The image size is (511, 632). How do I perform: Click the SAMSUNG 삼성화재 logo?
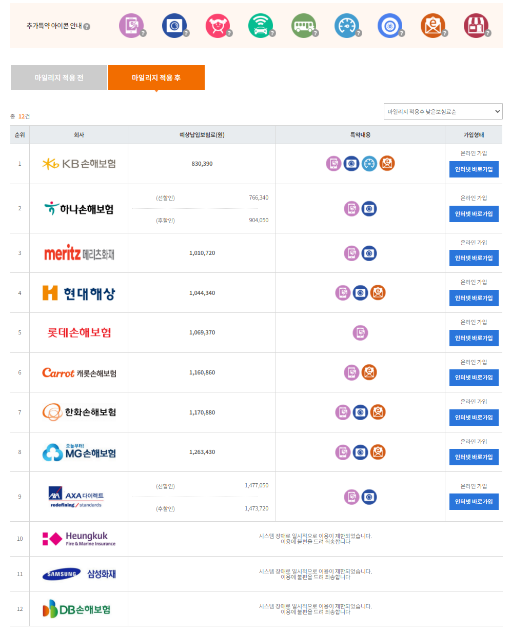click(79, 574)
